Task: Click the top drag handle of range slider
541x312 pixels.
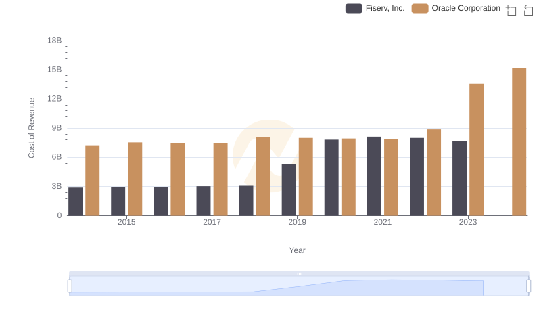Action: 299,273
